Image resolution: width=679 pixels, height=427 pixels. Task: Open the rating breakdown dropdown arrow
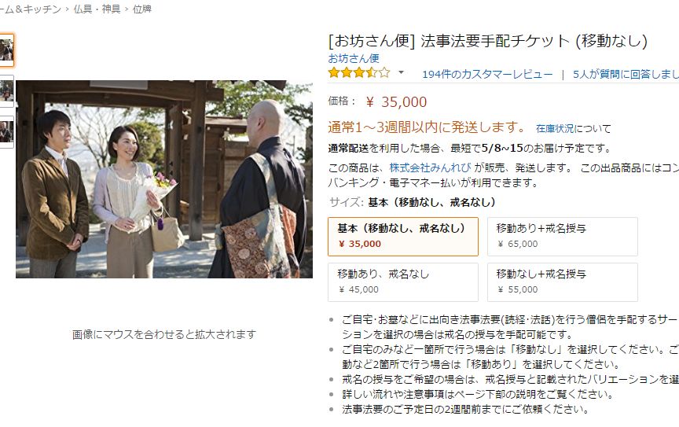click(401, 72)
